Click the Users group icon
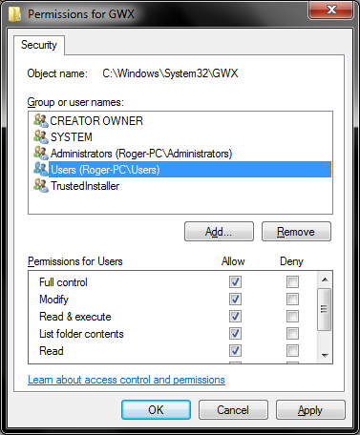 coord(41,169)
